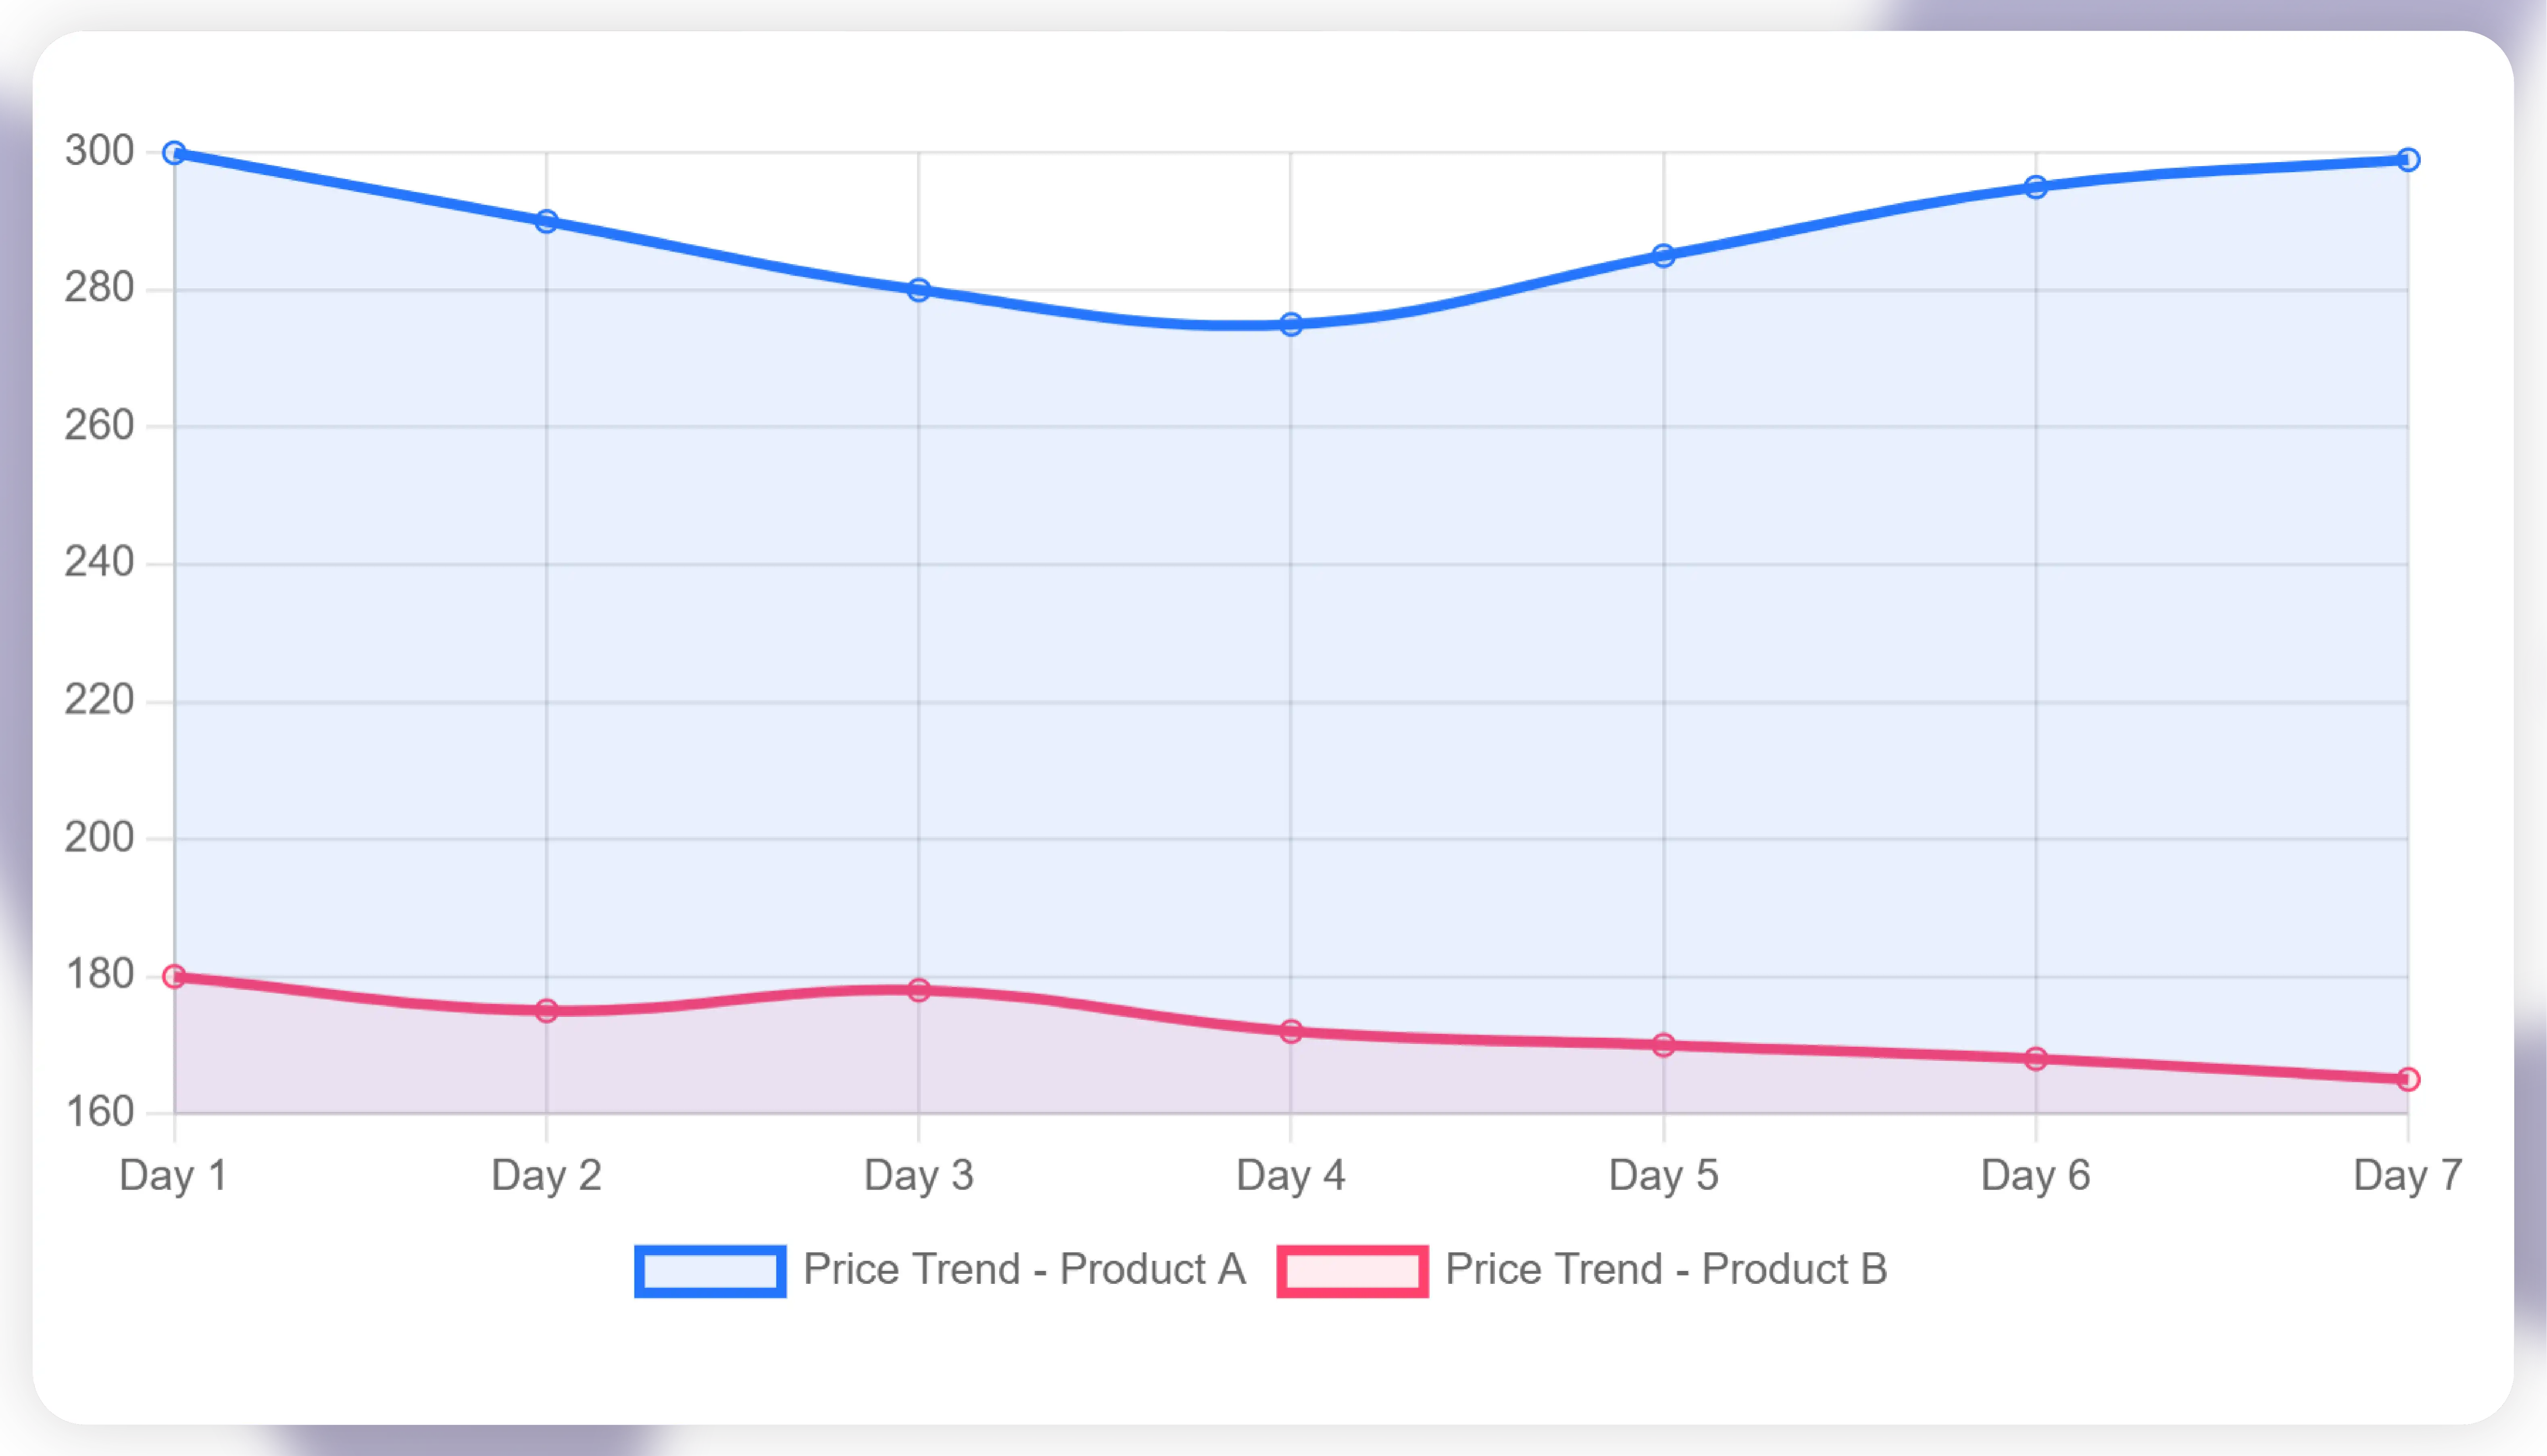Click Product A data point on Day 1
Viewport: 2547px width, 1456px height.
(x=174, y=153)
